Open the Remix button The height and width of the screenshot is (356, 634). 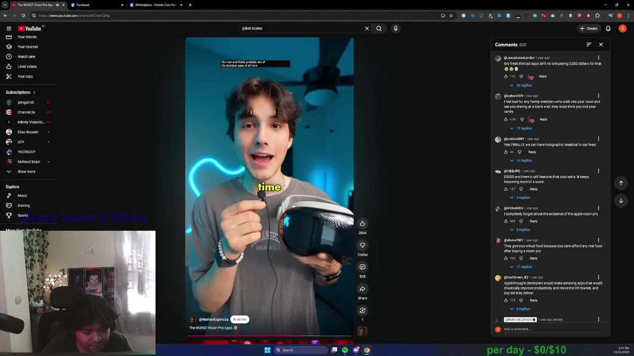coord(363,311)
